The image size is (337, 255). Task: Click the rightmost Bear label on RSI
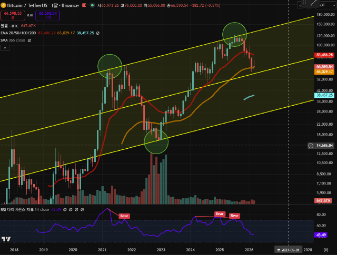(234, 216)
